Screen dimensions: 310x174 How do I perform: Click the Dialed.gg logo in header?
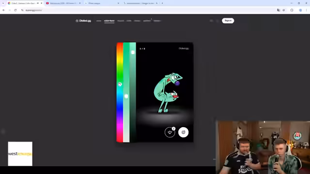83,21
